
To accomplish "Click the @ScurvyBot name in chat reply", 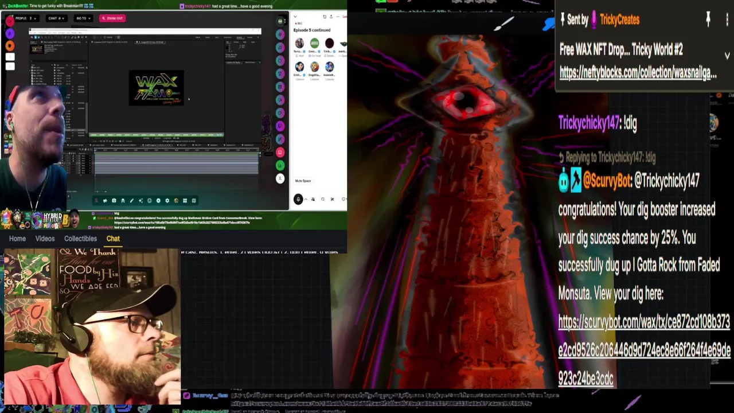I will 607,181.
